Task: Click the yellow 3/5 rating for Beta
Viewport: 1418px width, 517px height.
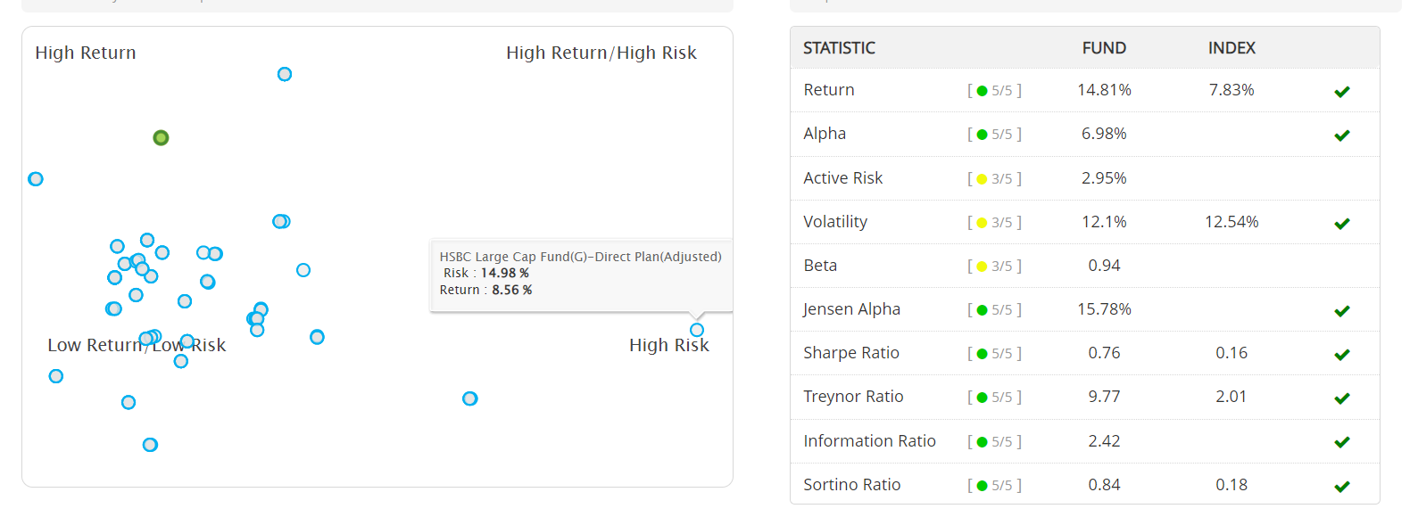Action: point(994,266)
